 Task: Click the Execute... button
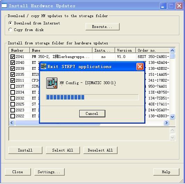coord(102,27)
